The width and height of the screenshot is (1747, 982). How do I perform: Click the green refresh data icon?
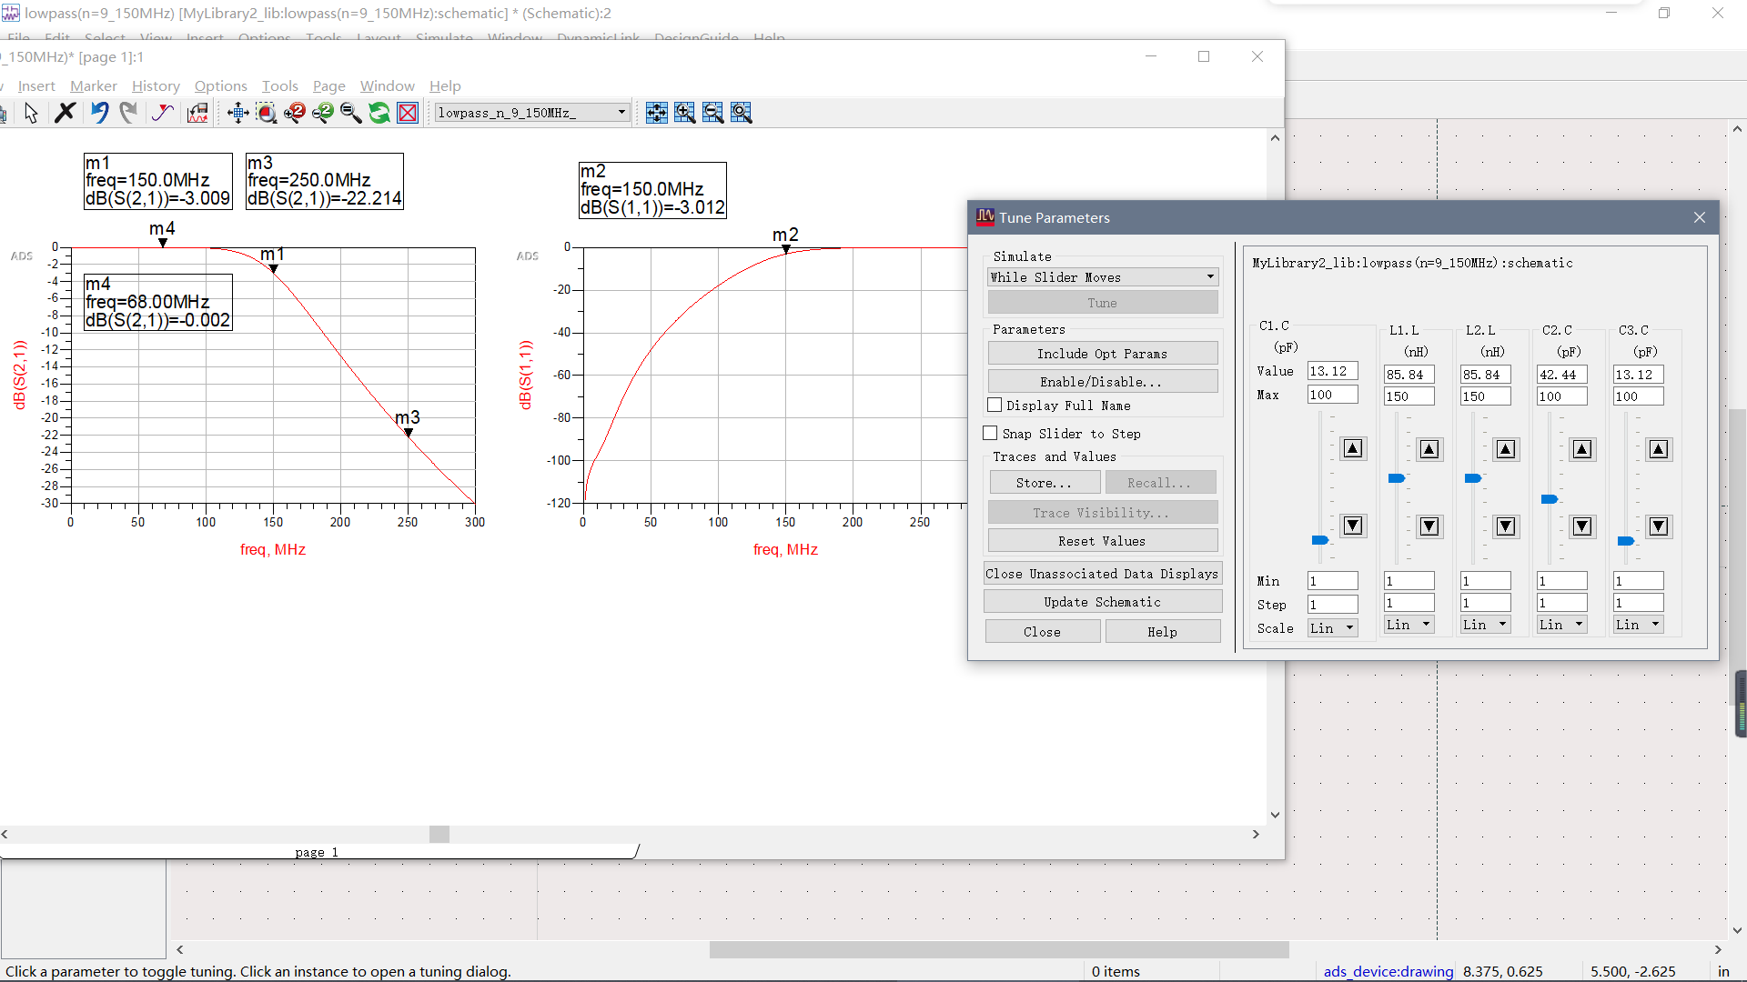pyautogui.click(x=379, y=113)
